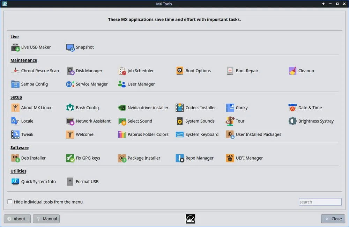349x227 pixels.
Task: Open the Boot Options icon
Action: [x=180, y=71]
